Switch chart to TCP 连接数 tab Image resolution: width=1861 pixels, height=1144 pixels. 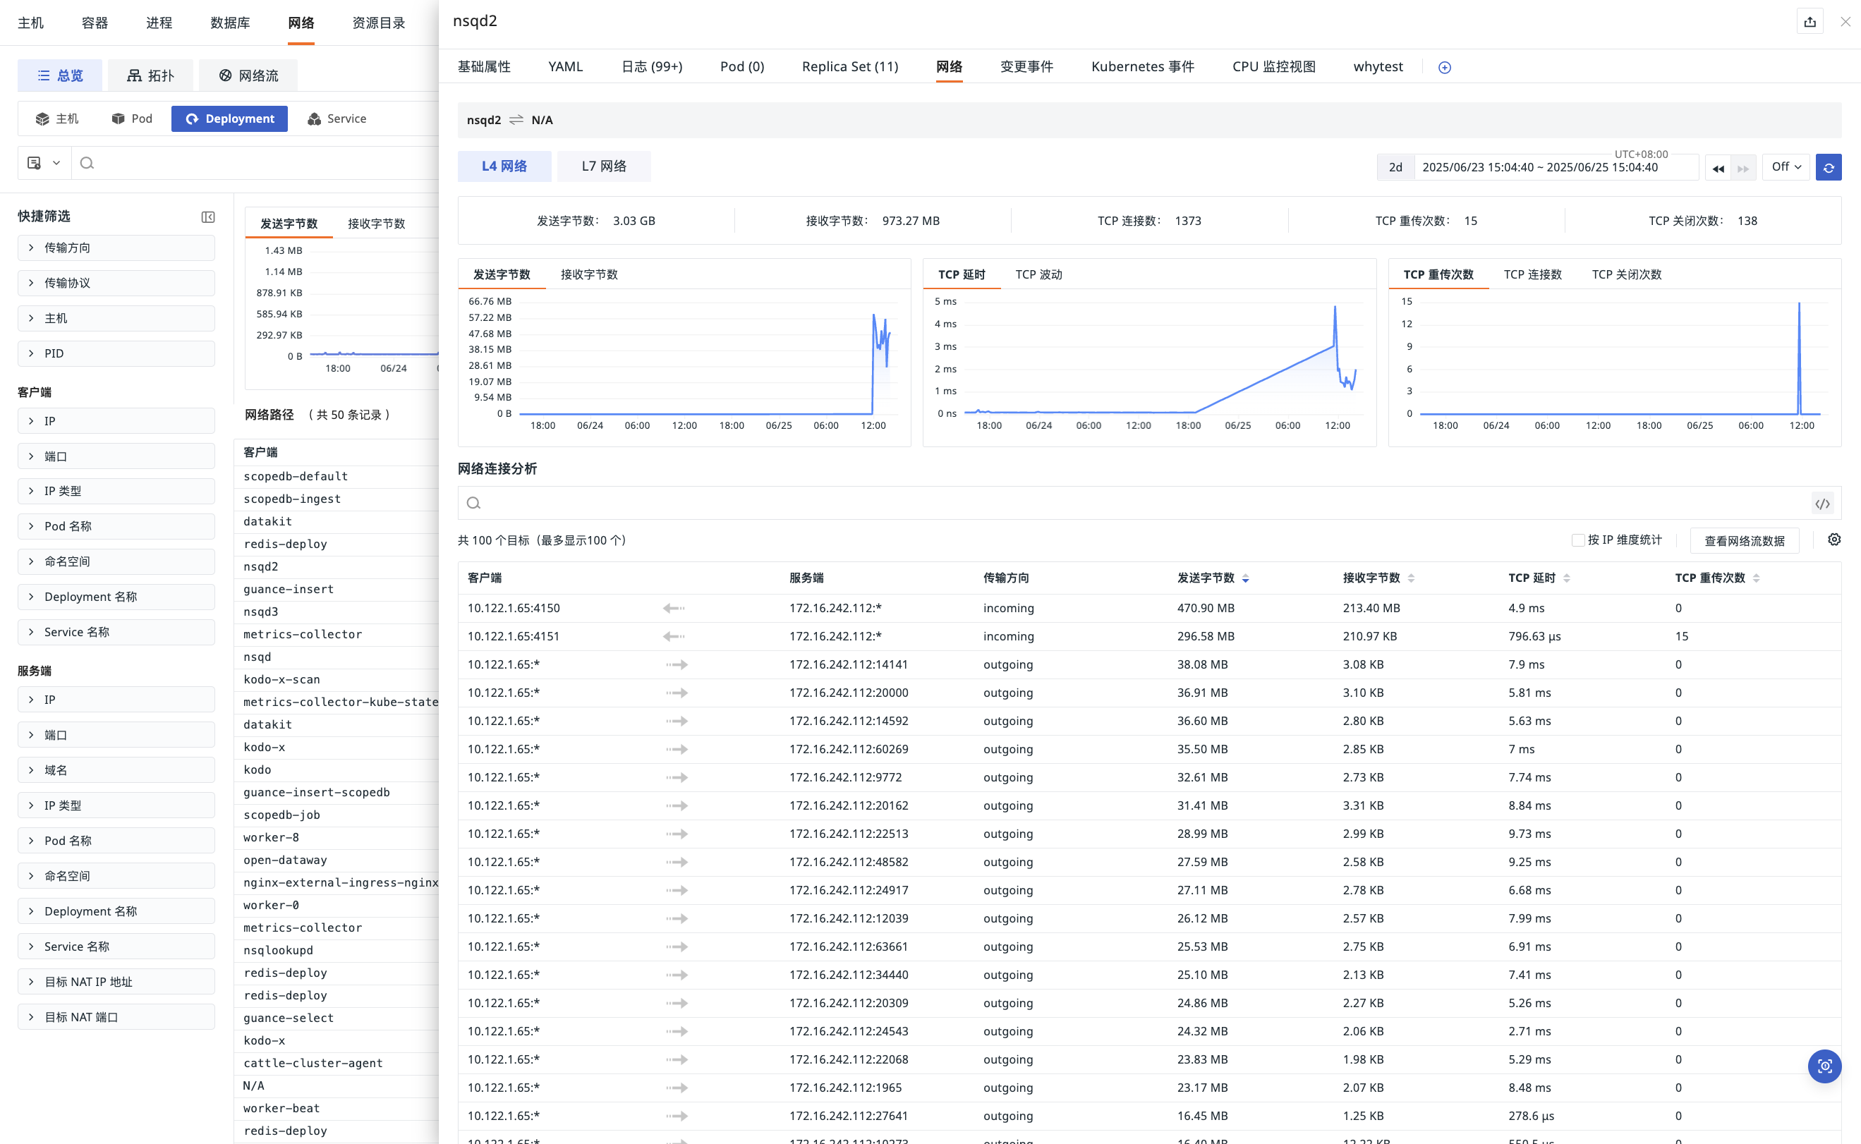pos(1532,274)
